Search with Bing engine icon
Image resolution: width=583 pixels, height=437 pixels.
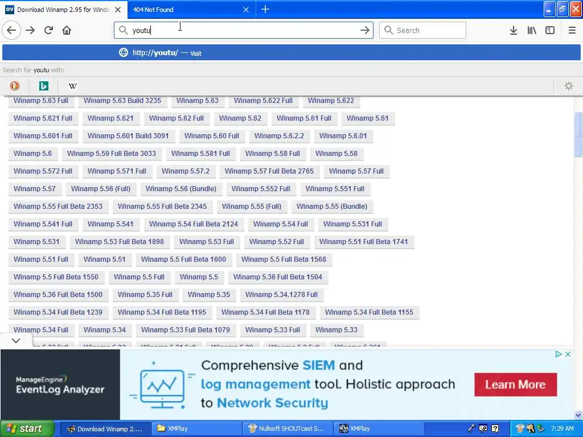click(43, 86)
